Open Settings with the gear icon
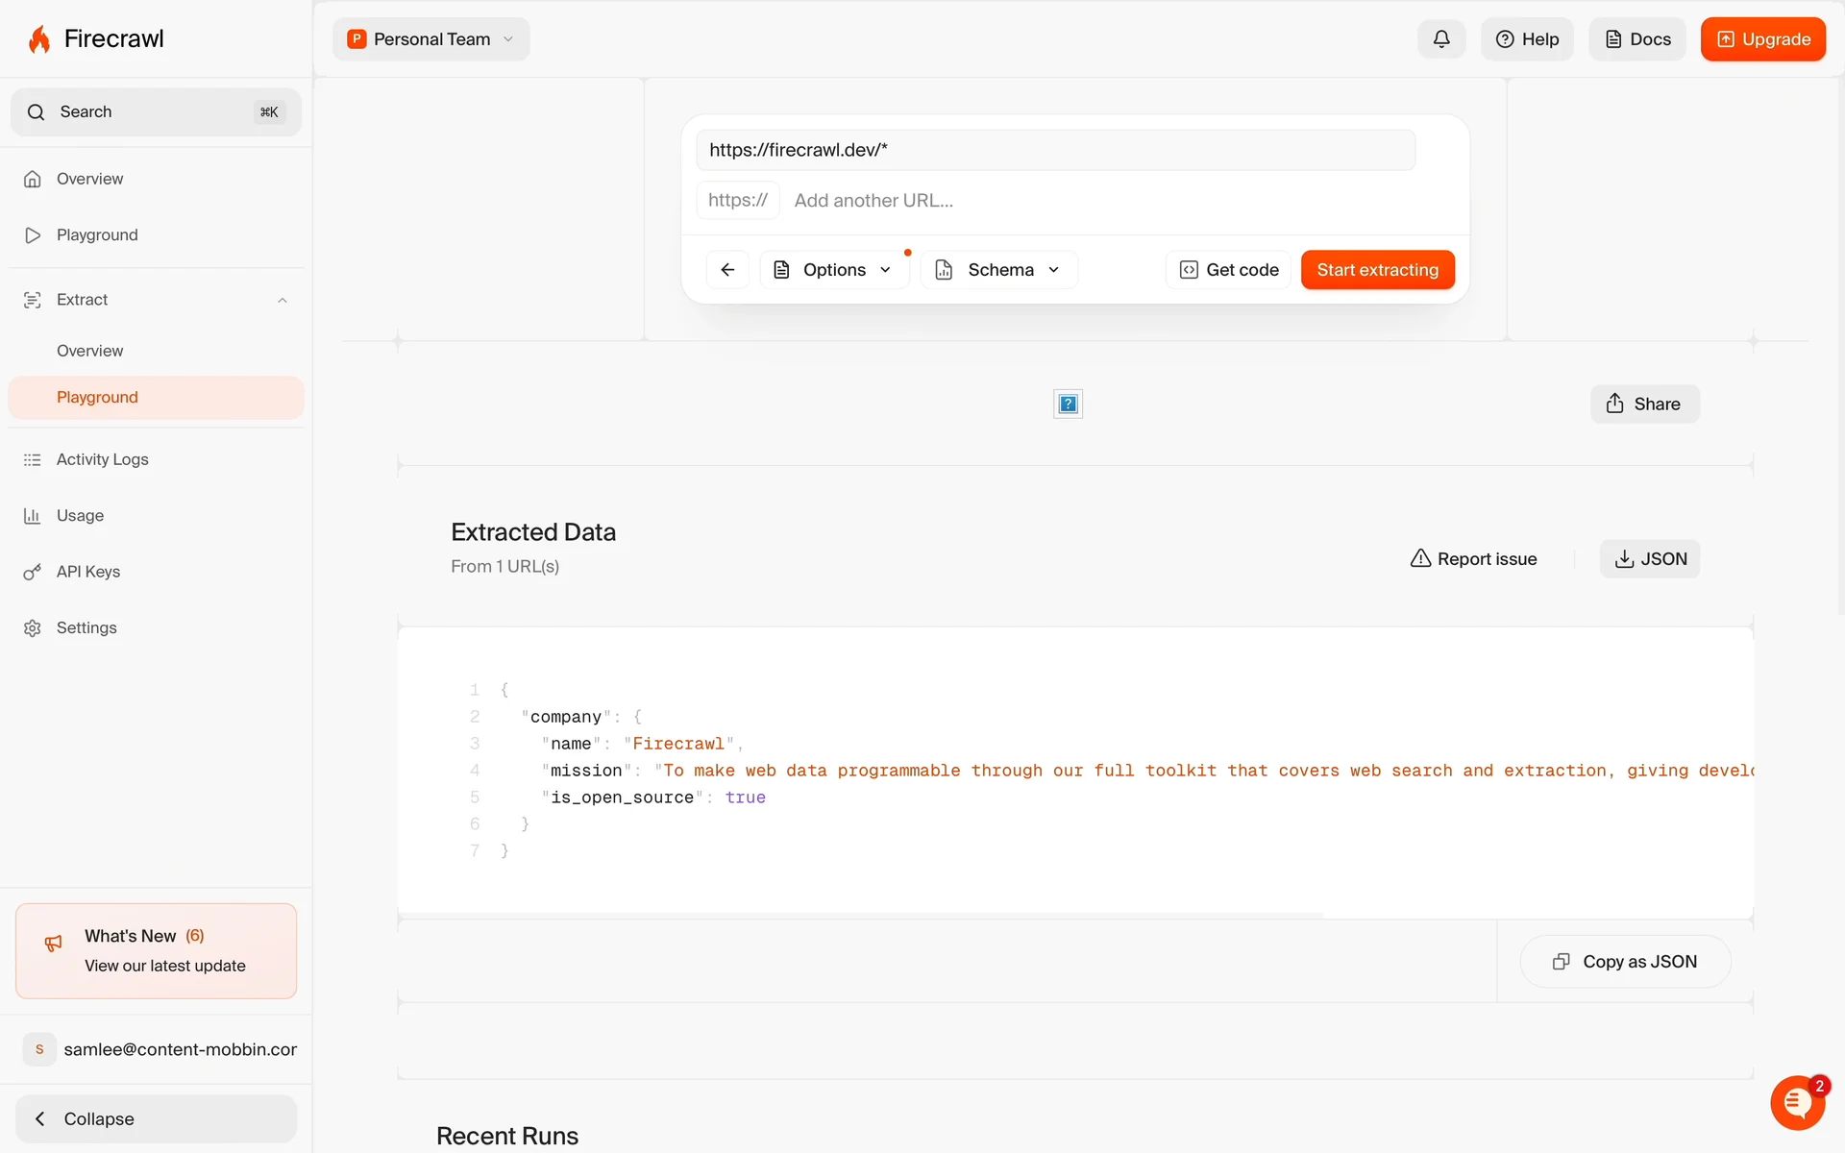This screenshot has height=1153, width=1845. click(x=33, y=628)
